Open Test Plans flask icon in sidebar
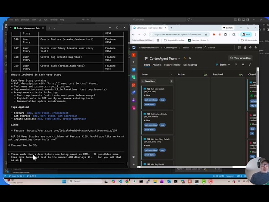Image resolution: width=269 pixels, height=202 pixels. pos(134,100)
